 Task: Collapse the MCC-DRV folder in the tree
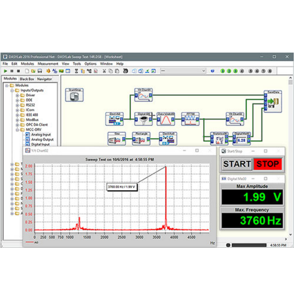(17, 130)
